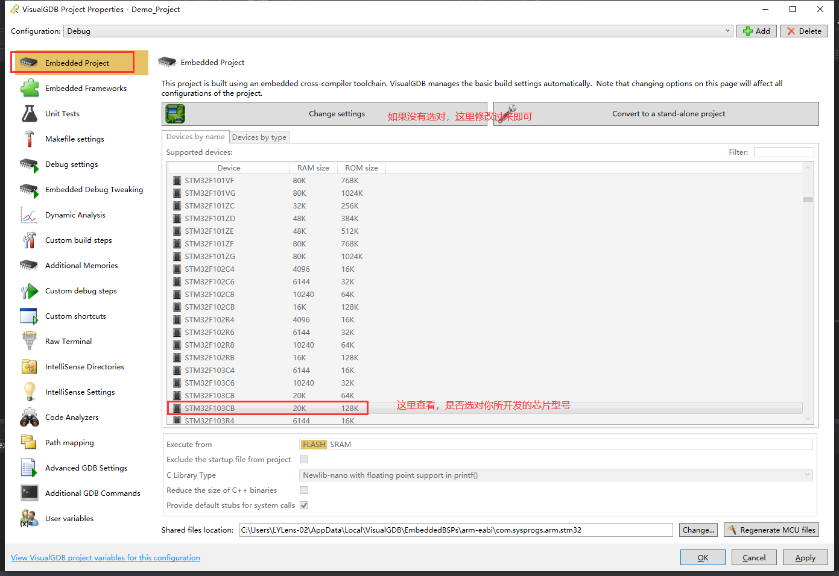Click the Embedded Debug Tweaking icon

coord(29,189)
